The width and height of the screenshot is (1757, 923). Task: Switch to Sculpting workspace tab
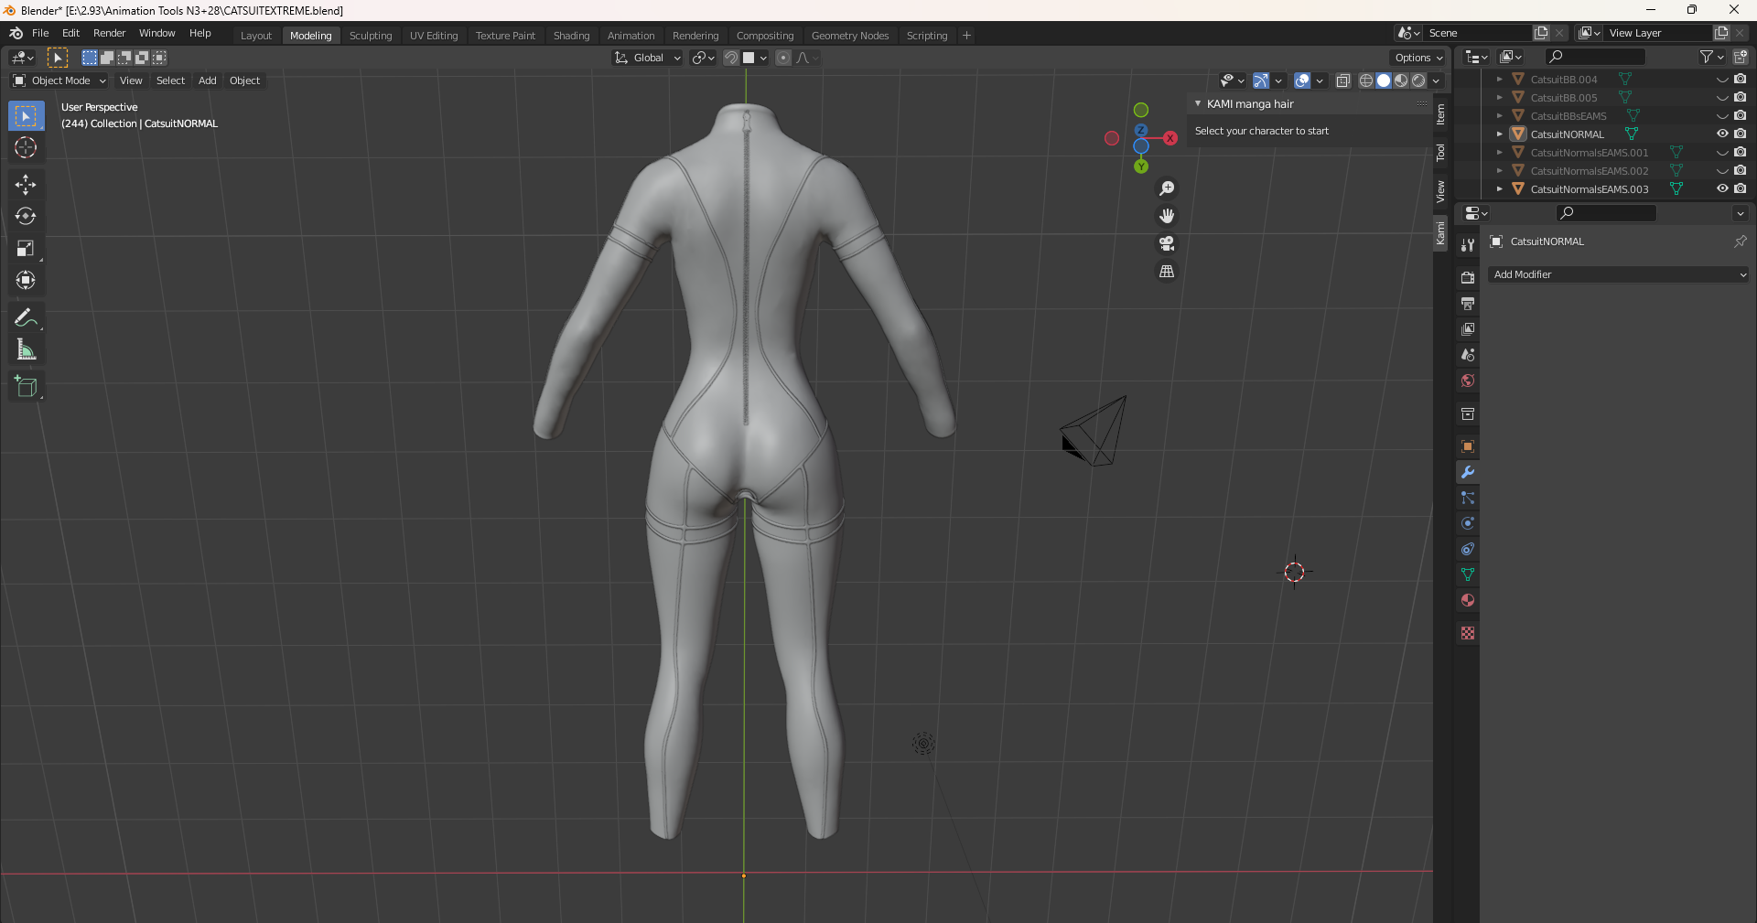point(371,36)
